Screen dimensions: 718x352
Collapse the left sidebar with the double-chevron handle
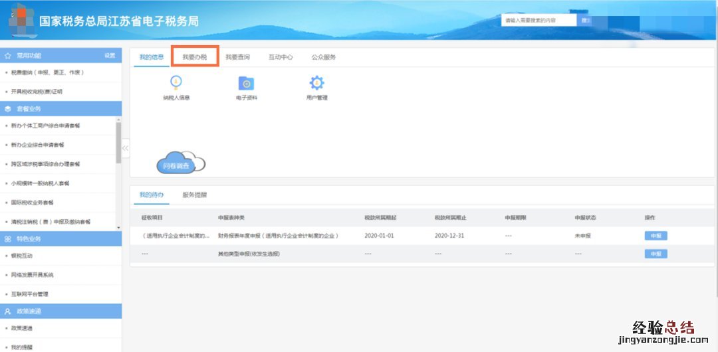coord(126,147)
